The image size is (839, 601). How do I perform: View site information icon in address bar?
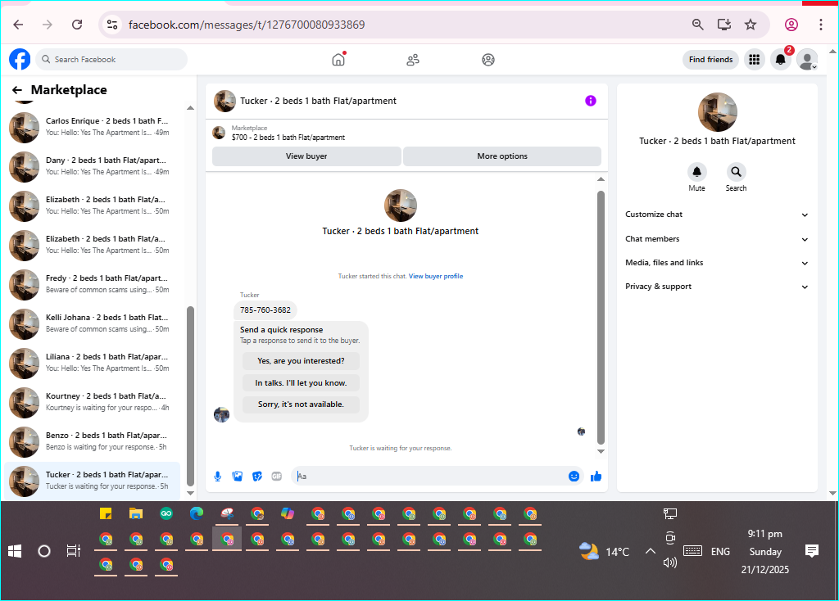[x=111, y=25]
